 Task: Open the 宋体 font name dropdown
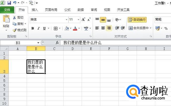point(66,20)
